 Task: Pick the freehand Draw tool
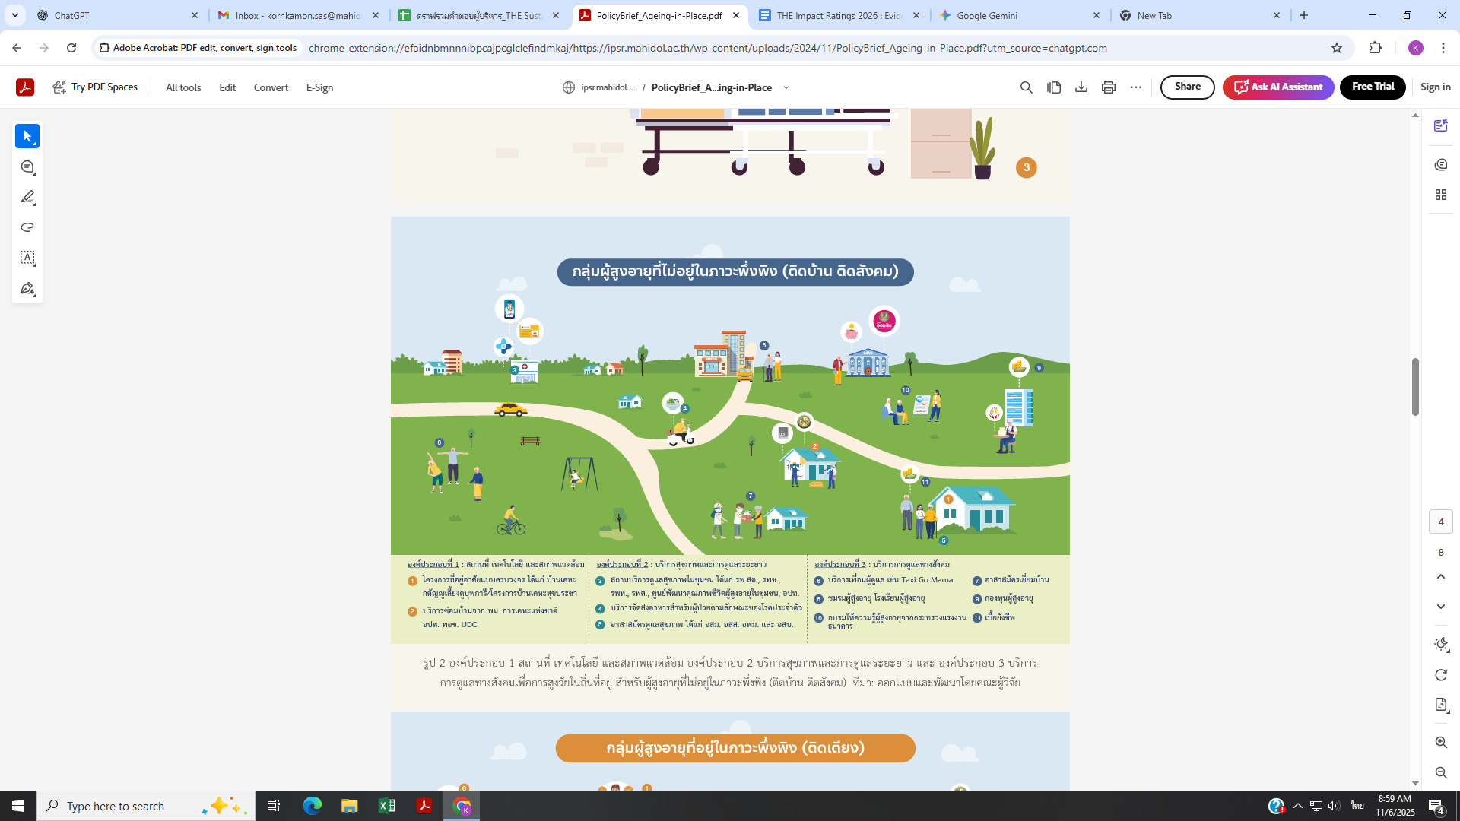(x=27, y=227)
